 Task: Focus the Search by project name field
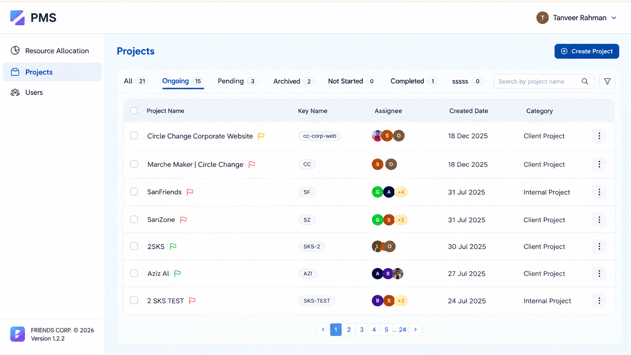[544, 81]
